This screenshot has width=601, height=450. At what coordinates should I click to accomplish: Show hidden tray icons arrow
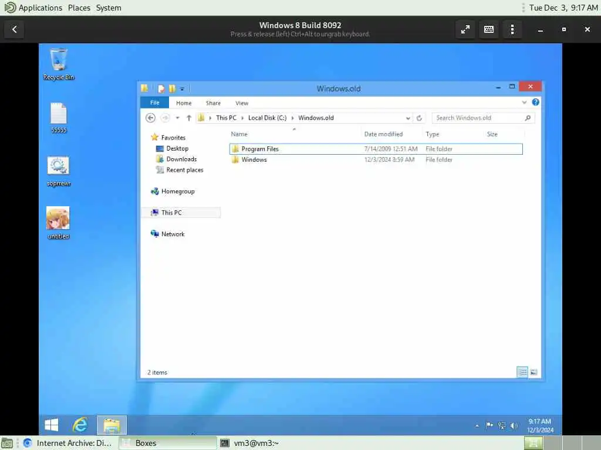[477, 425]
